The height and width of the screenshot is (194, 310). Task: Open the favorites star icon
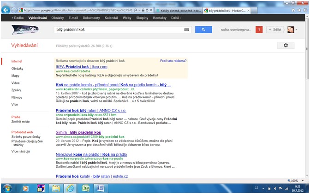point(299,10)
